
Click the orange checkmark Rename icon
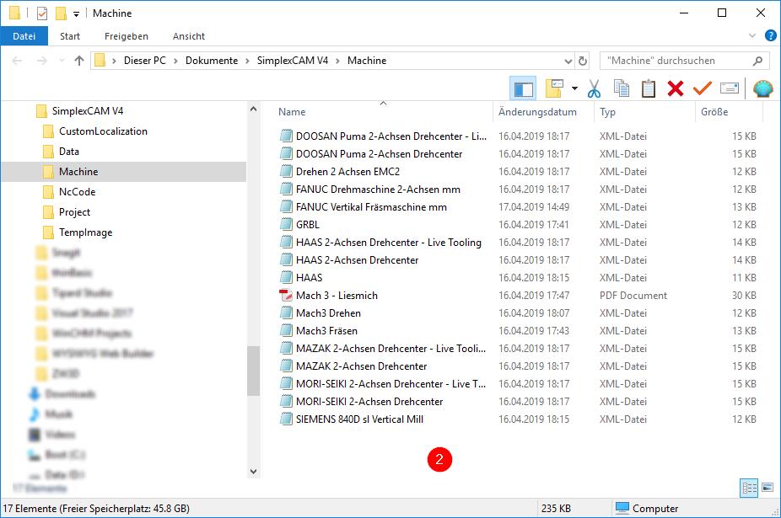(702, 88)
